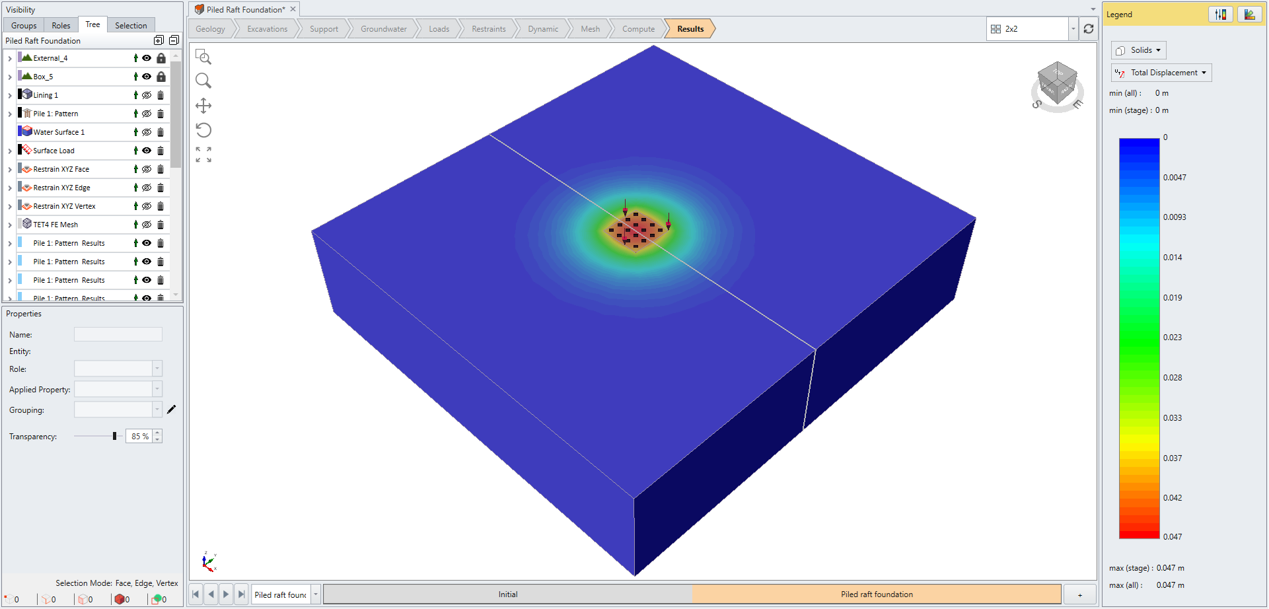Show the Water Surface 1 entity
The image size is (1269, 609).
pos(147,132)
